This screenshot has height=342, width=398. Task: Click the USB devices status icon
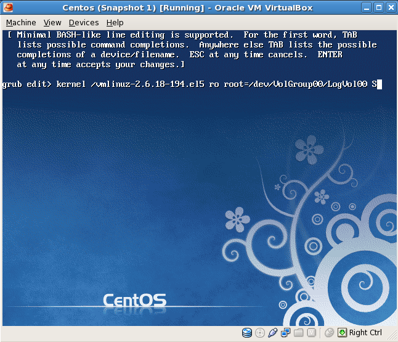coord(273,333)
